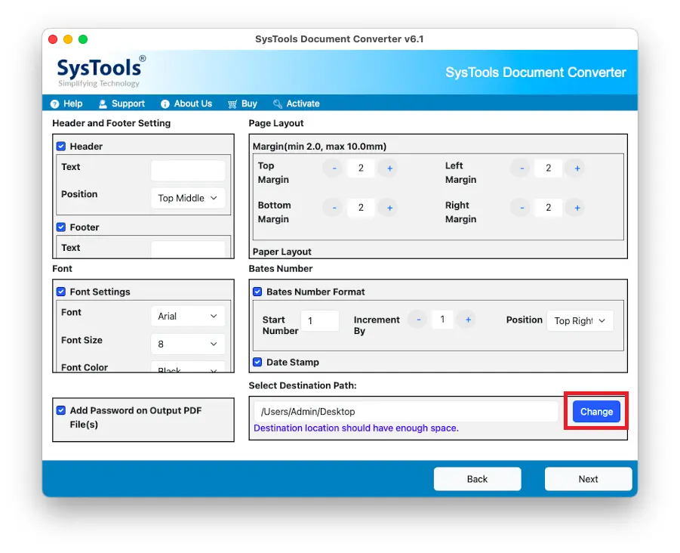Screen dimensions: 680x553
Task: Click the 'Margin(min 2.0, max 10.0mm)' label
Action: [319, 147]
